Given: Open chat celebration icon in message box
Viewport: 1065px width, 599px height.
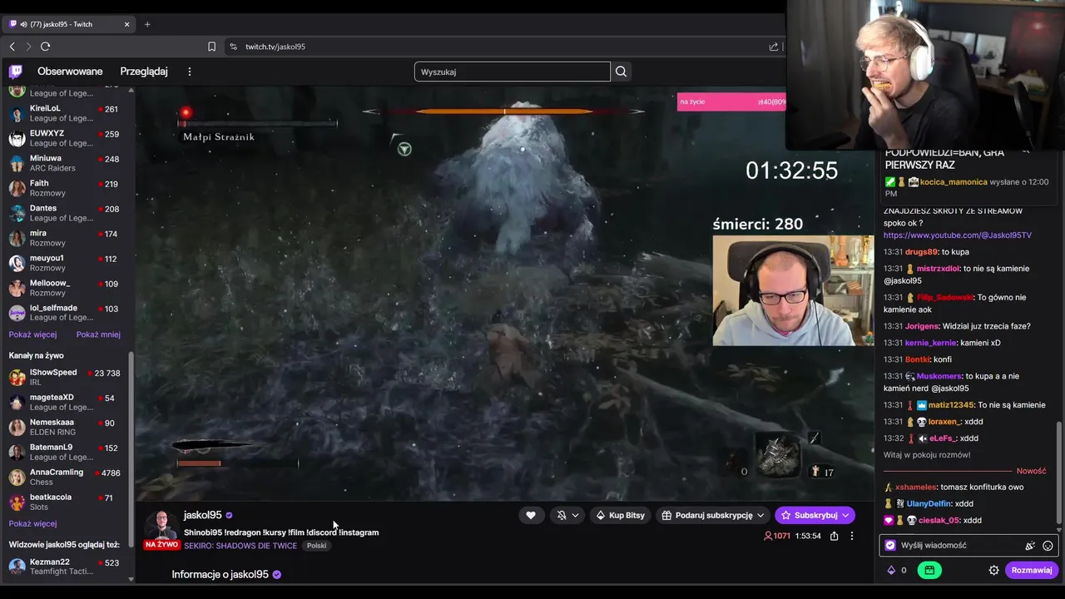Looking at the screenshot, I should pos(1030,546).
